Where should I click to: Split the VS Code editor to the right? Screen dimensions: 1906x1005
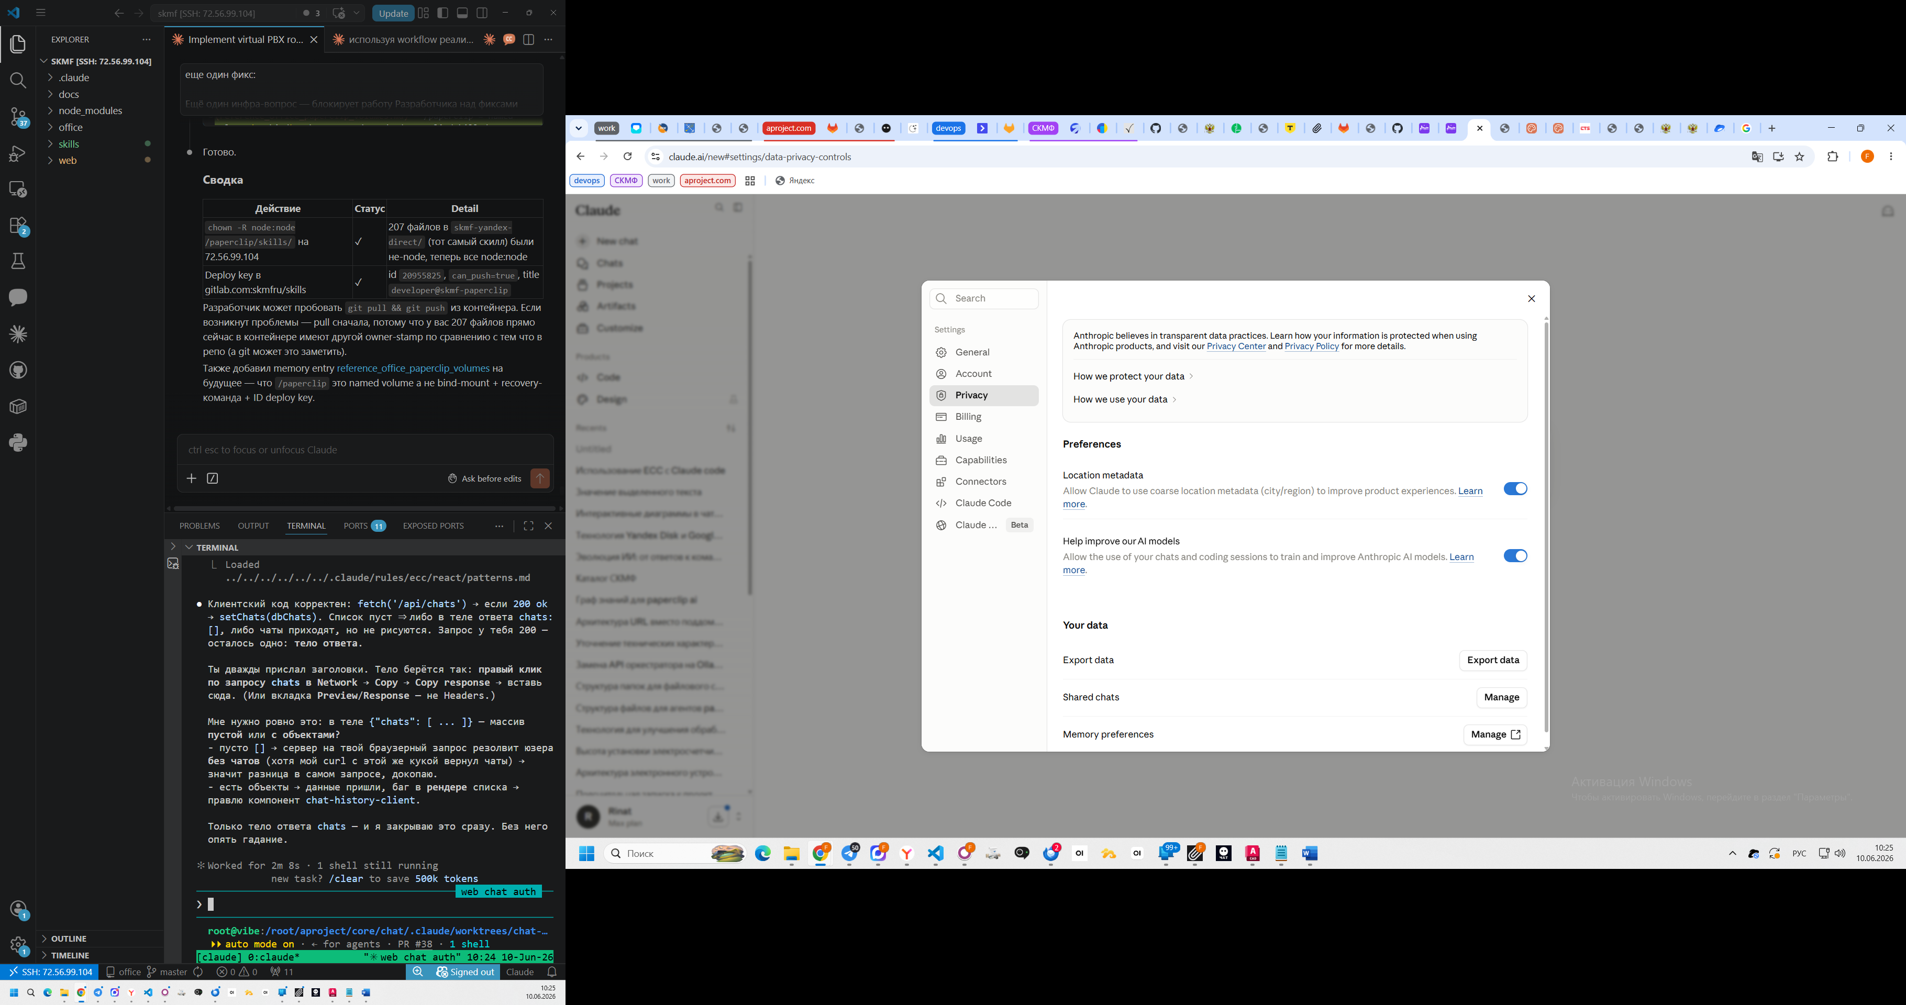528,40
